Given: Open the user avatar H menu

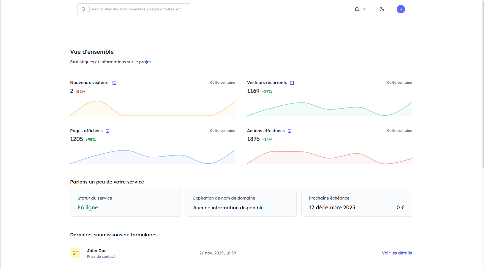Looking at the screenshot, I should 401,9.
